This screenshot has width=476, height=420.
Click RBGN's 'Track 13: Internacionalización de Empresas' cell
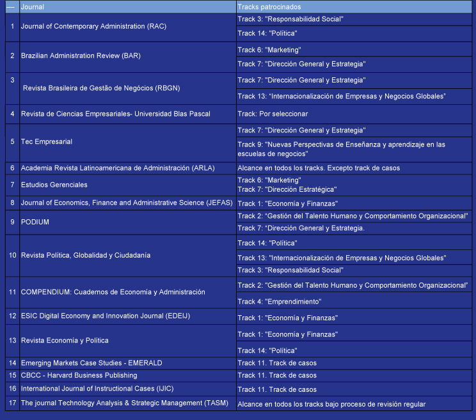(x=354, y=97)
